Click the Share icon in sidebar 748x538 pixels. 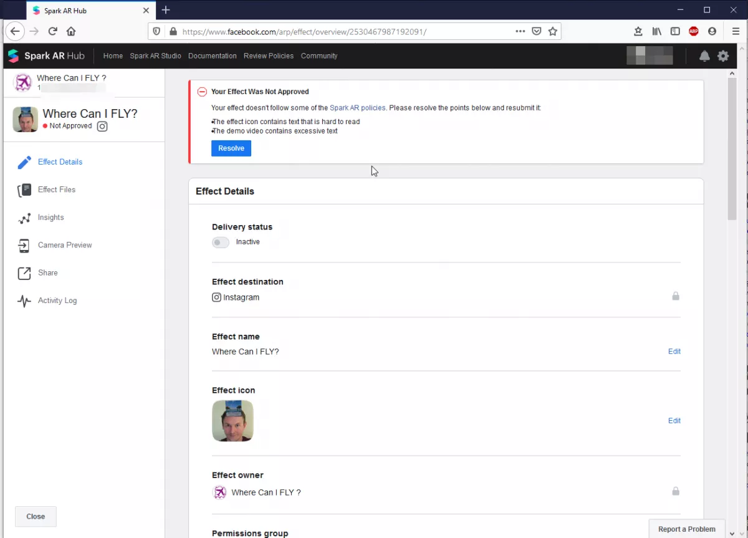coord(24,273)
